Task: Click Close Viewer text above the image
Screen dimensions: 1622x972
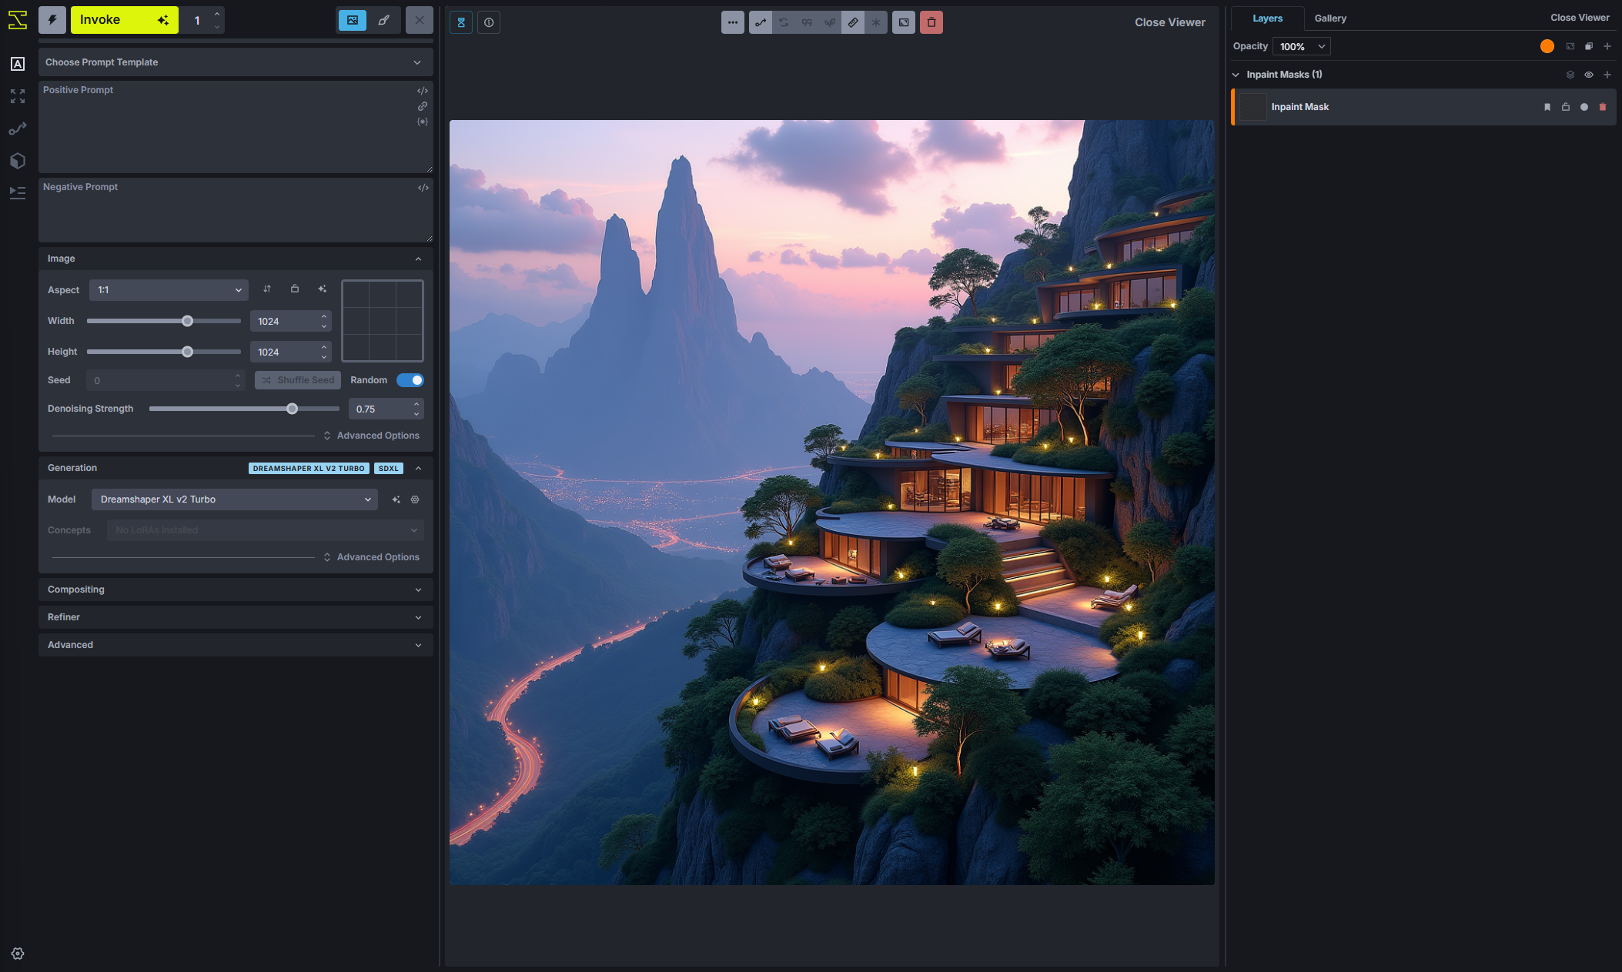Action: click(x=1169, y=22)
